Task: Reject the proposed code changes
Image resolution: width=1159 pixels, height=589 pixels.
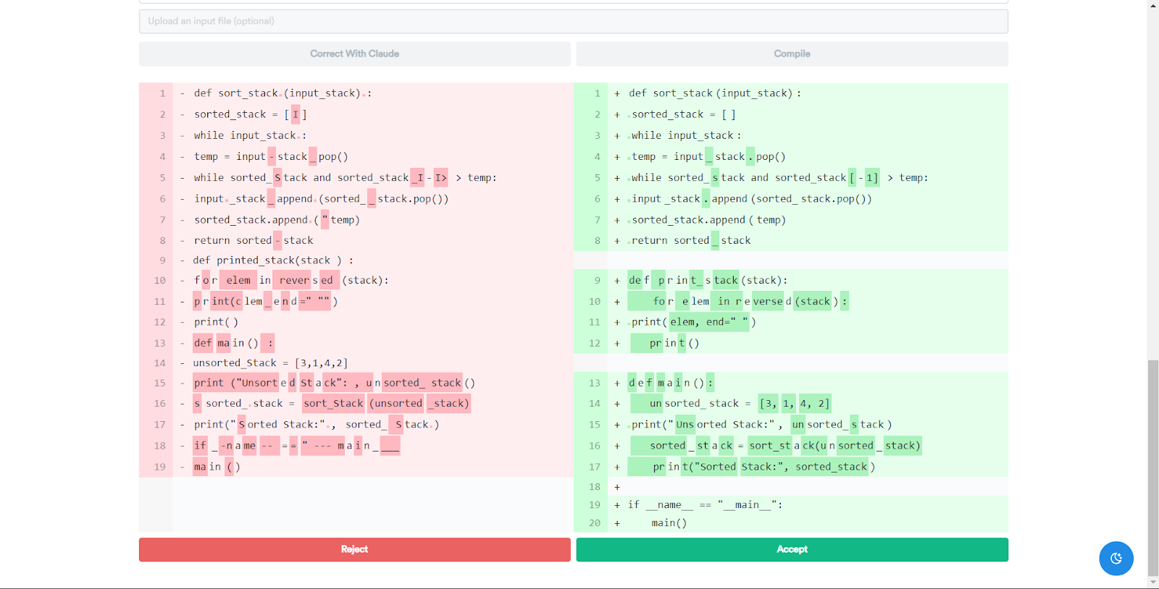Action: (354, 549)
